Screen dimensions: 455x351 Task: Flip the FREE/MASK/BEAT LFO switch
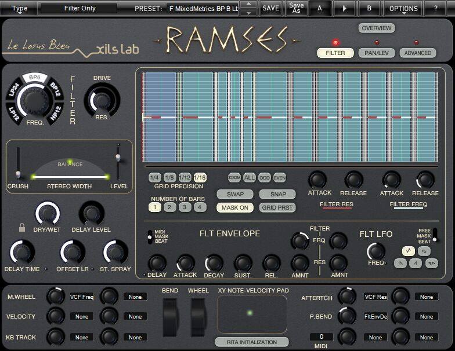coord(435,235)
